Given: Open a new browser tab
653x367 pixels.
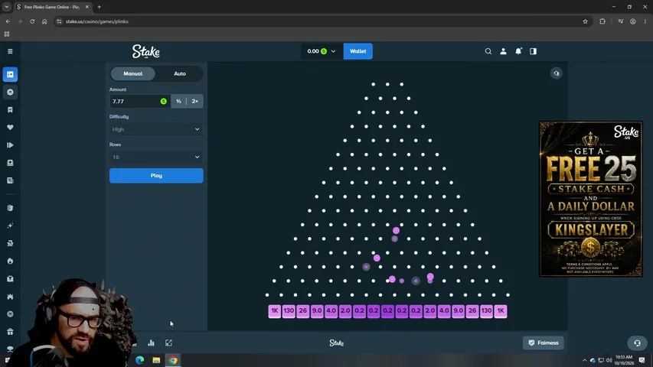Looking at the screenshot, I should pos(99,7).
